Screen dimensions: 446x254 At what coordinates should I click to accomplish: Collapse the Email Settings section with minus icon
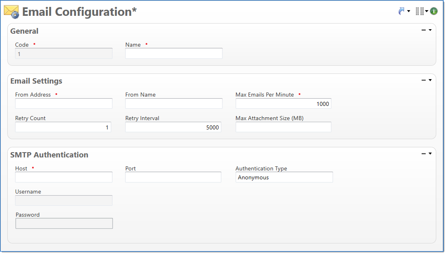click(424, 80)
